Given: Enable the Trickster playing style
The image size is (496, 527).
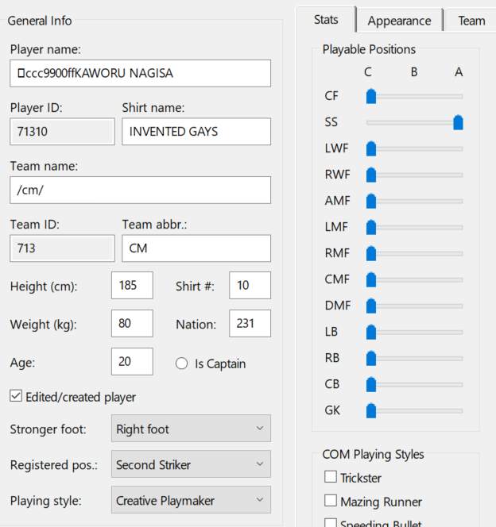Looking at the screenshot, I should click(x=331, y=476).
